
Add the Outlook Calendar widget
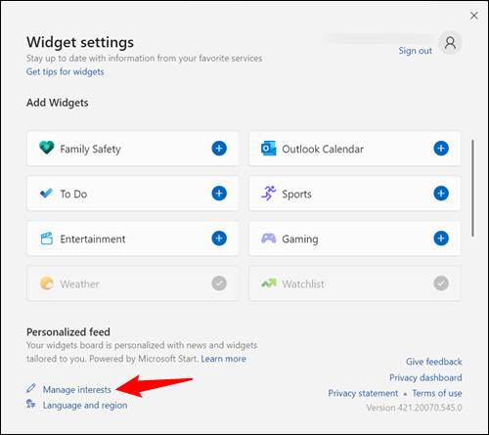[441, 149]
